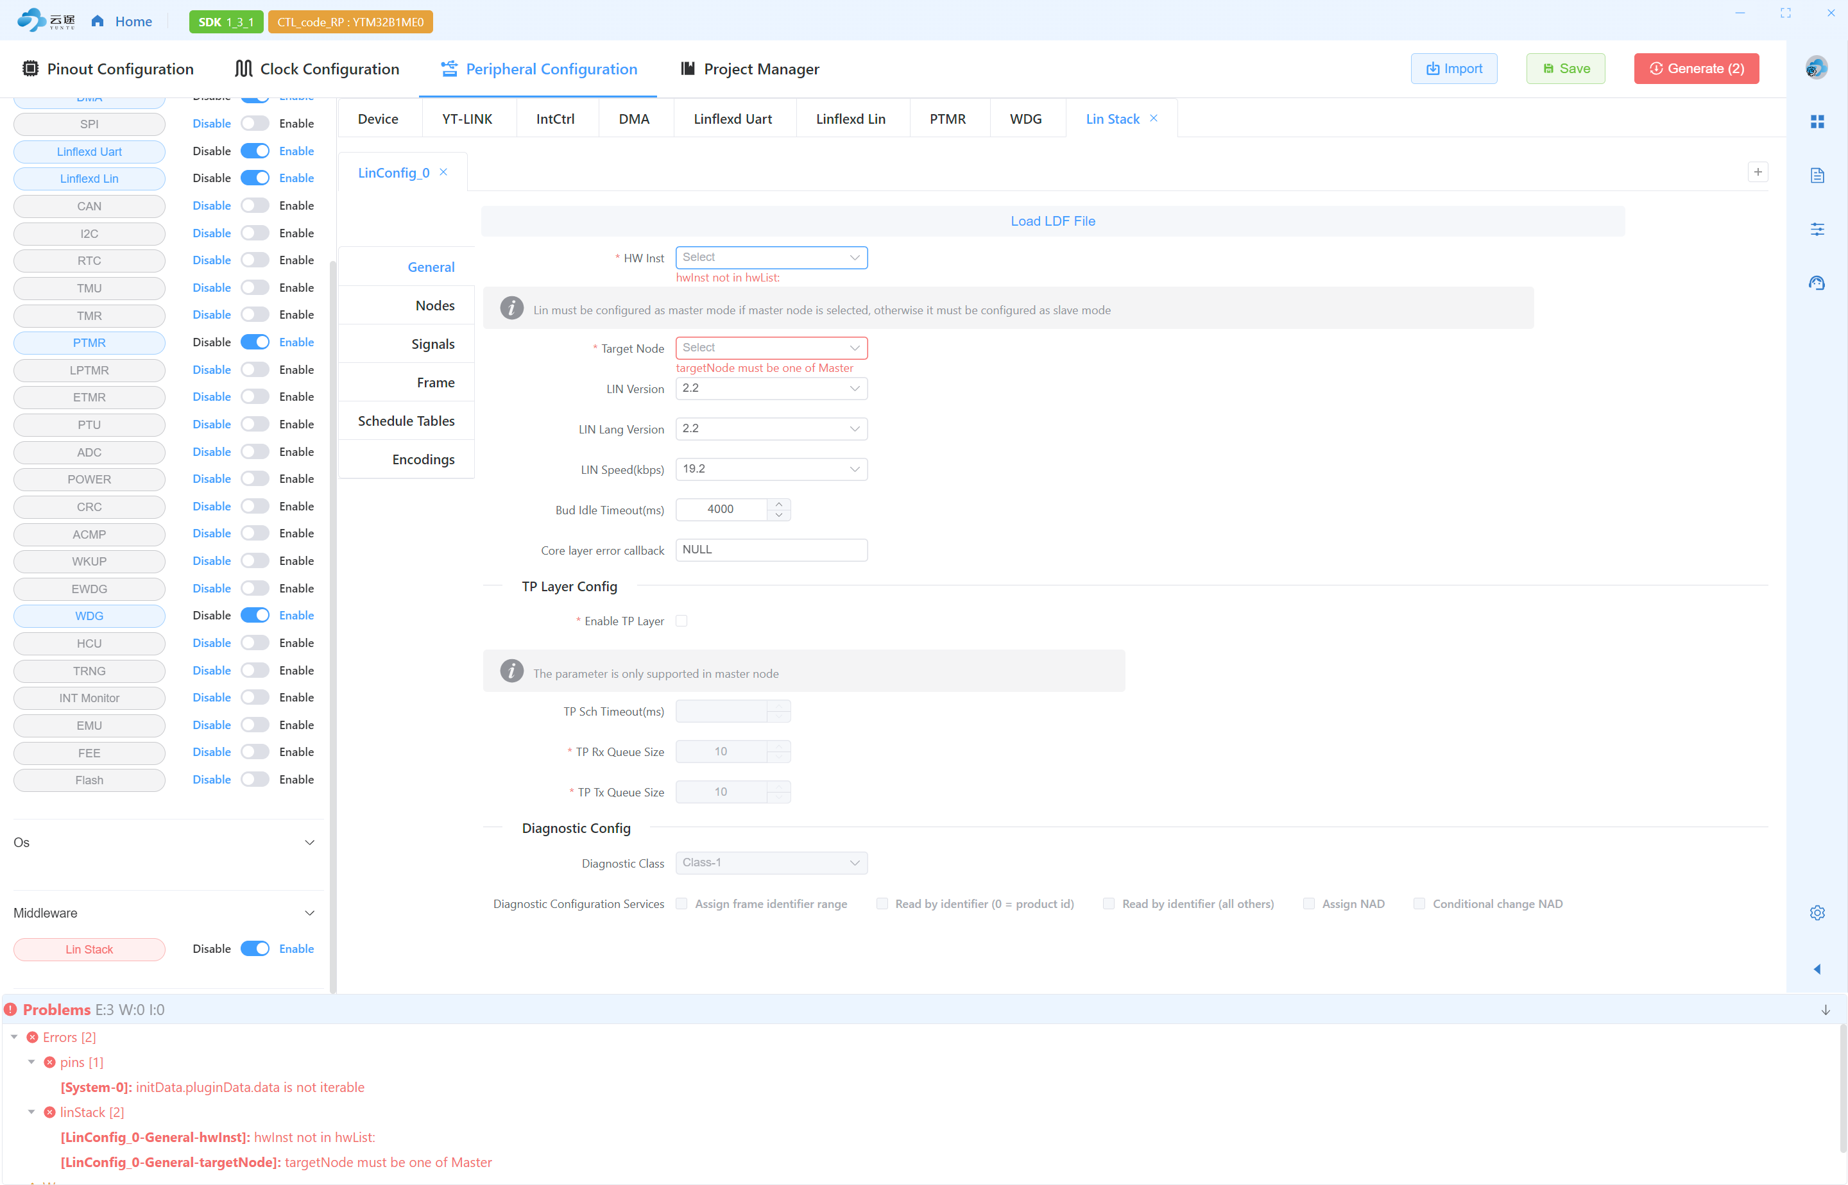The width and height of the screenshot is (1848, 1185).
Task: Add new Lin config with plus icon
Action: pyautogui.click(x=1758, y=172)
